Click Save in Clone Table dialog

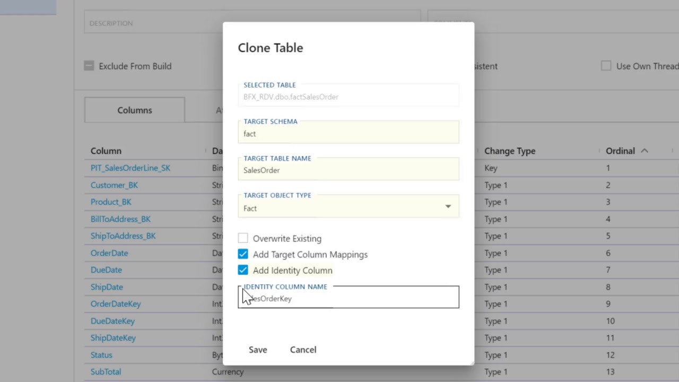click(258, 350)
